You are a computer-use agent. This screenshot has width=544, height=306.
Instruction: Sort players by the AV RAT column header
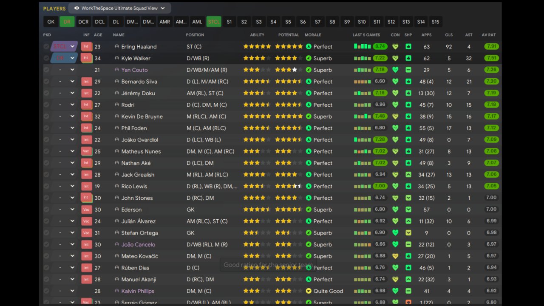click(x=489, y=35)
